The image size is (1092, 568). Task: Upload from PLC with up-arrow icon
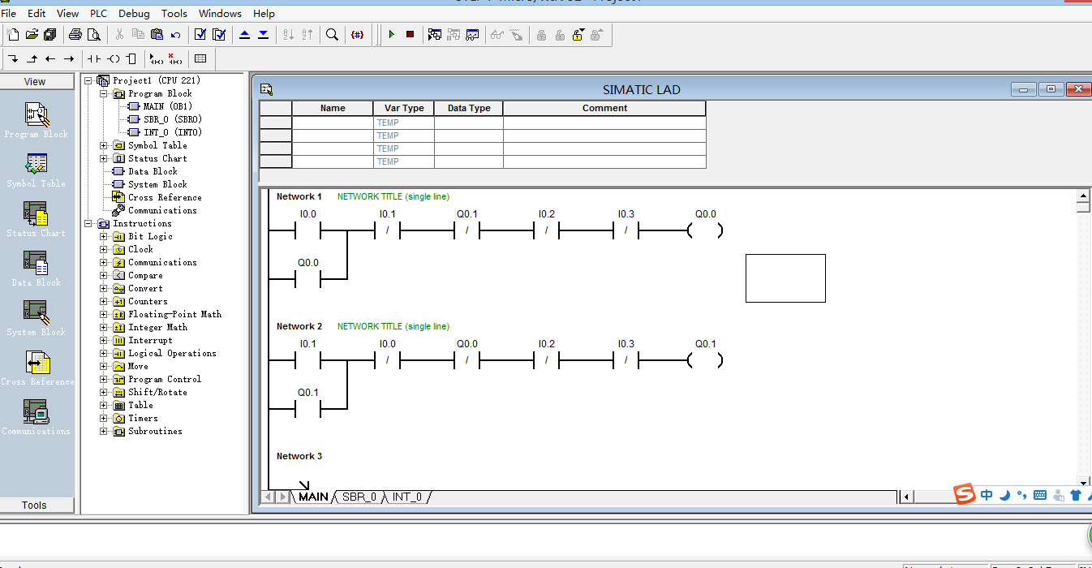244,34
